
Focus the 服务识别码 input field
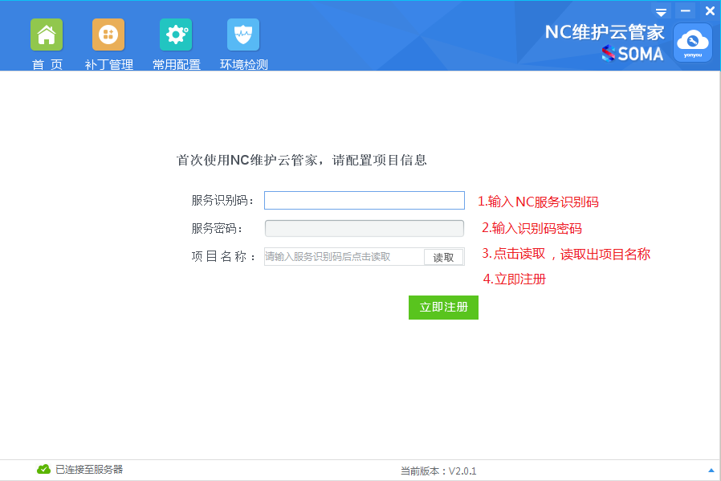click(x=365, y=201)
